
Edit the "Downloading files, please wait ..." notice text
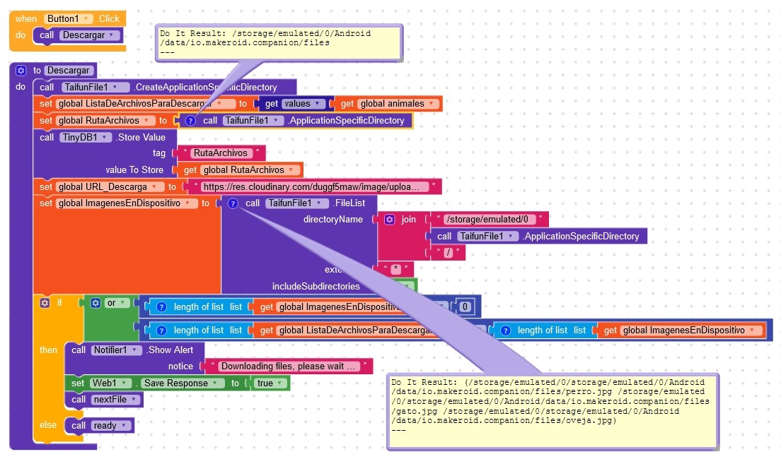288,366
